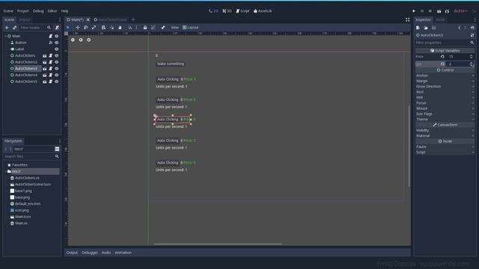479x269 pixels.
Task: Toggle visibility of Button node
Action: [x=57, y=43]
